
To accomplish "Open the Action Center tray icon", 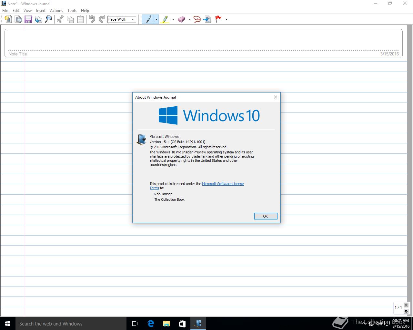I will point(387,324).
